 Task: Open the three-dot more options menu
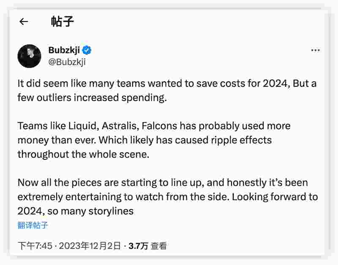coord(315,50)
